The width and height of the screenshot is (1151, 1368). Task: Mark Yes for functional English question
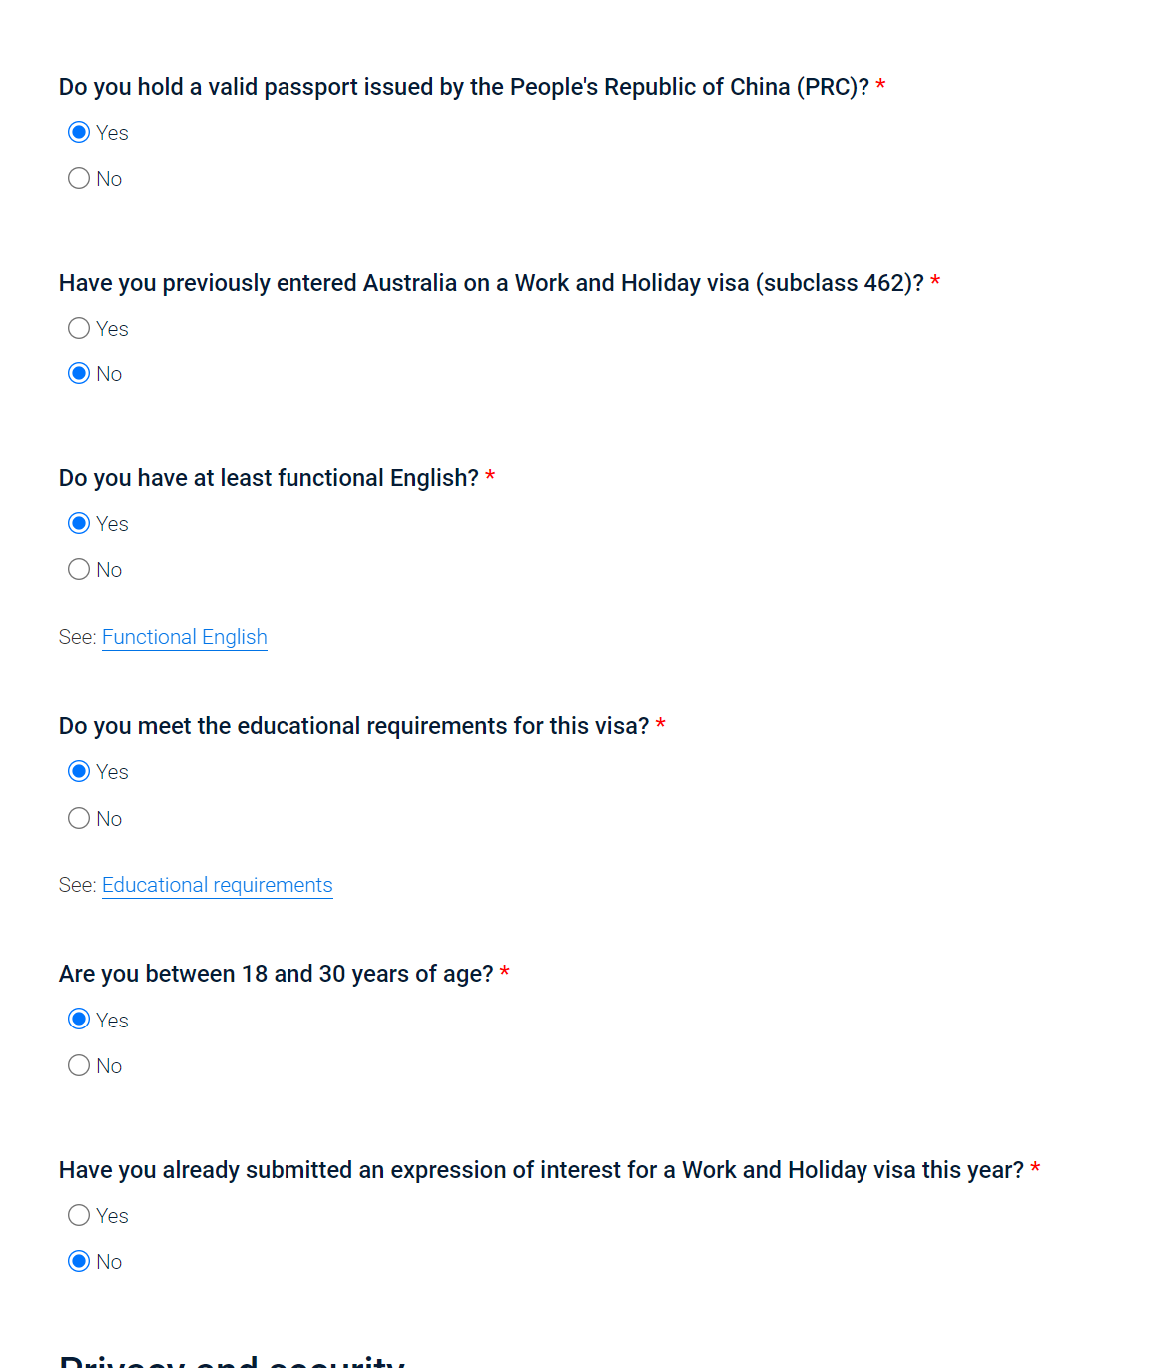tap(79, 524)
